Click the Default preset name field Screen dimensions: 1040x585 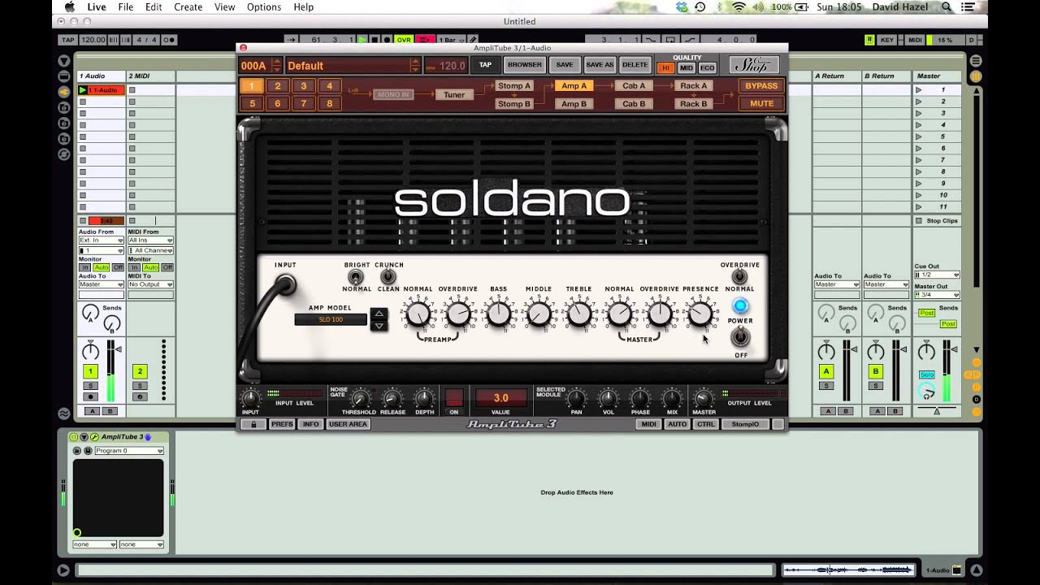(348, 66)
